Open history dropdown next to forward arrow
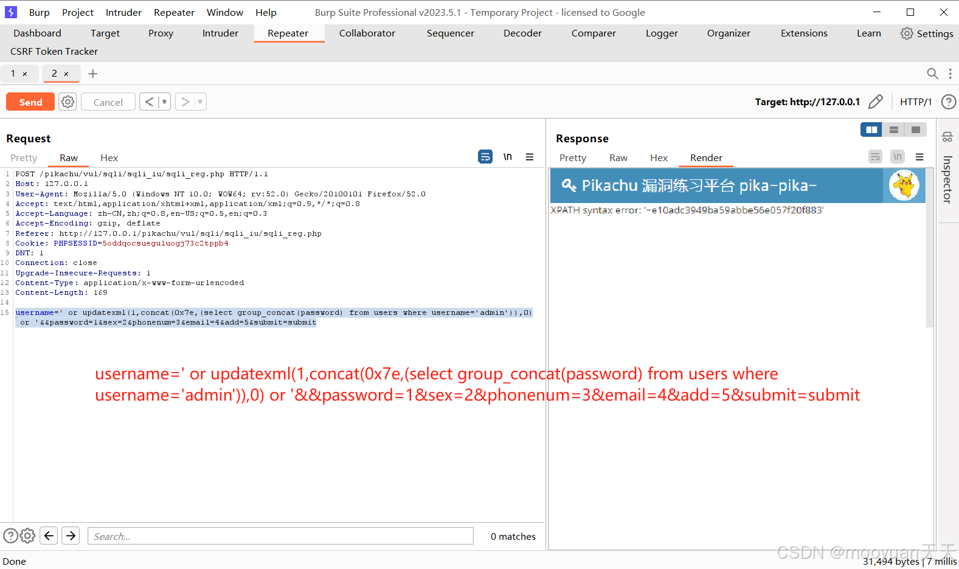Image resolution: width=959 pixels, height=569 pixels. [x=200, y=102]
